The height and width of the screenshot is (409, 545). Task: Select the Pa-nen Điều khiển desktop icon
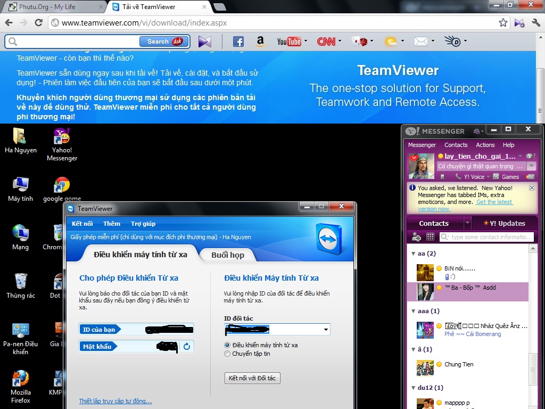click(x=21, y=338)
